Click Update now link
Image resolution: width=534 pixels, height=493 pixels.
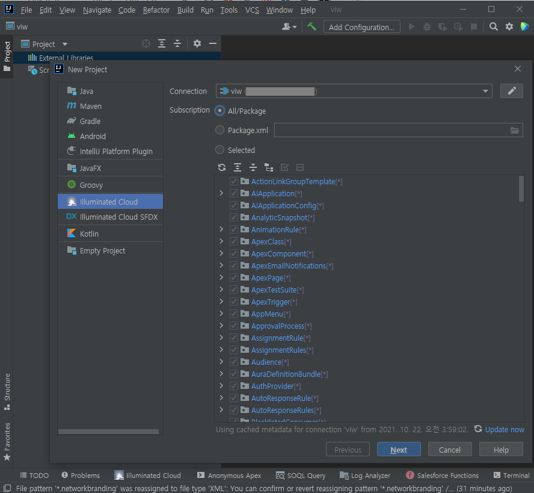pos(505,430)
